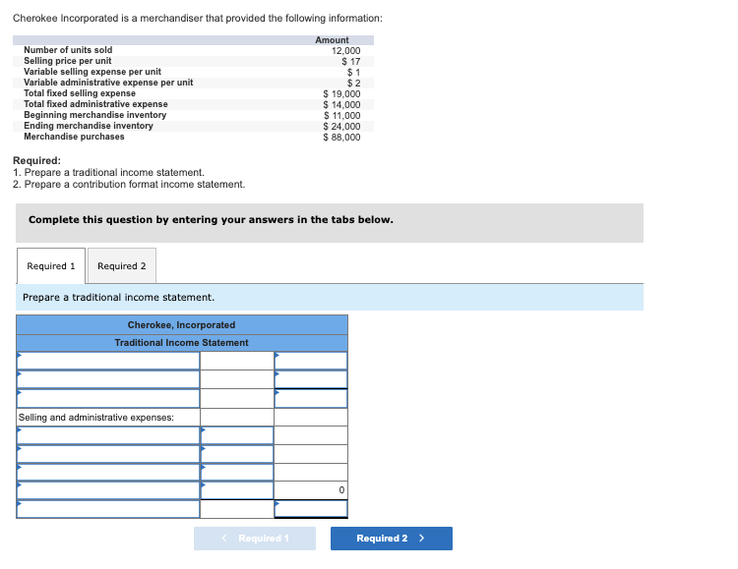Screen dimensions: 738x569
Task: Click Merchandise purchases row
Action: point(193,137)
